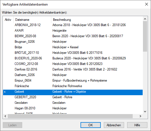Select the BEMM_2020-08 row

(73, 36)
